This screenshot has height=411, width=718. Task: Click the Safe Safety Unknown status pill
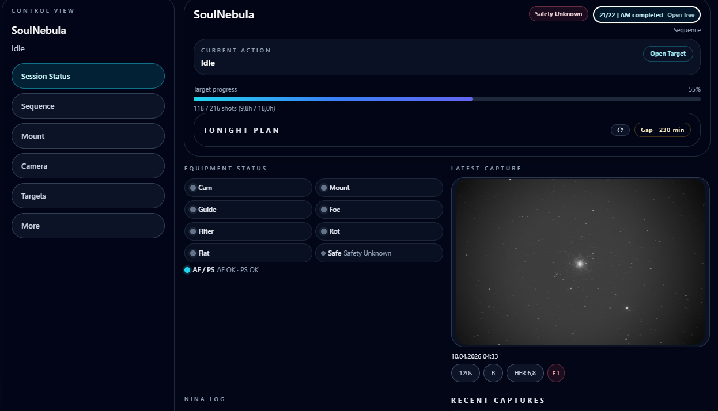[379, 253]
